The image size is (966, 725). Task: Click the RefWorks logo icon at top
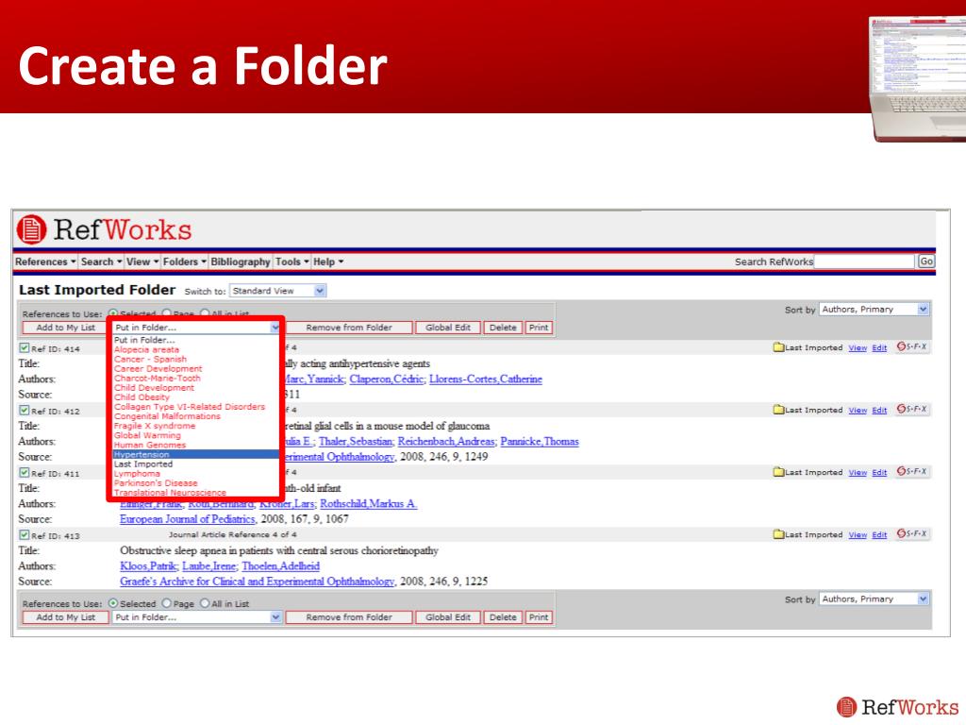point(31,229)
